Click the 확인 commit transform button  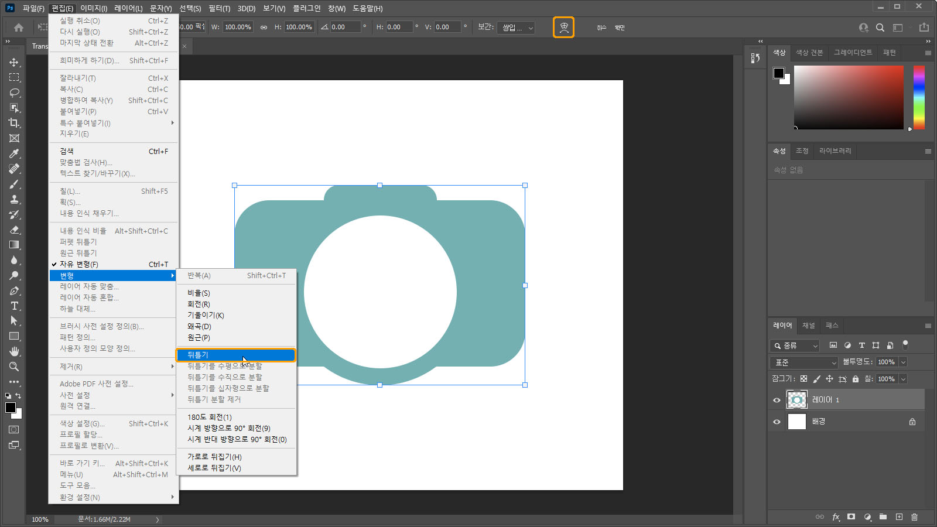620,28
